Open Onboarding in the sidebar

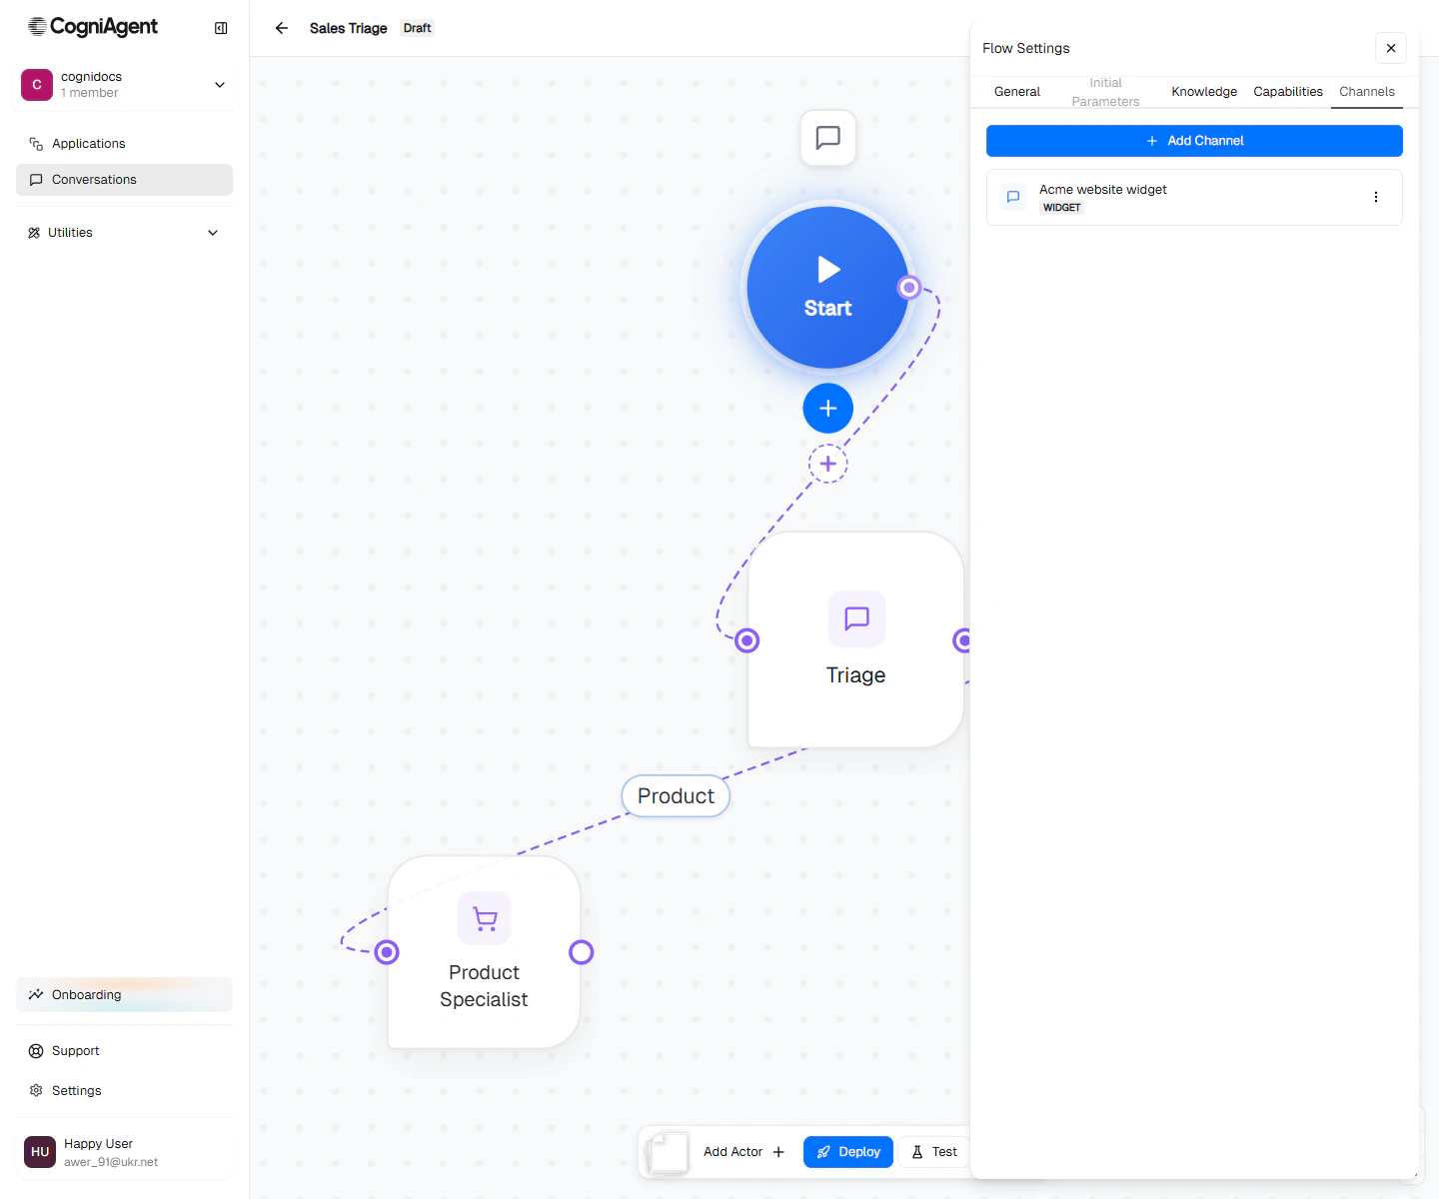124,995
